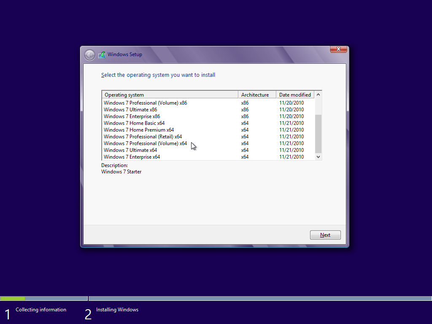This screenshot has height=324, width=432.
Task: Sort by Architecture column header
Action: pyautogui.click(x=257, y=95)
